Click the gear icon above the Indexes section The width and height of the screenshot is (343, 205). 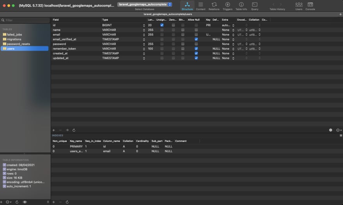331,130
